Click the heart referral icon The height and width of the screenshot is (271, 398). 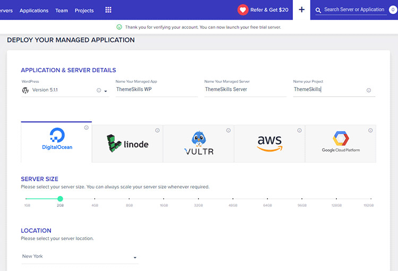point(243,10)
